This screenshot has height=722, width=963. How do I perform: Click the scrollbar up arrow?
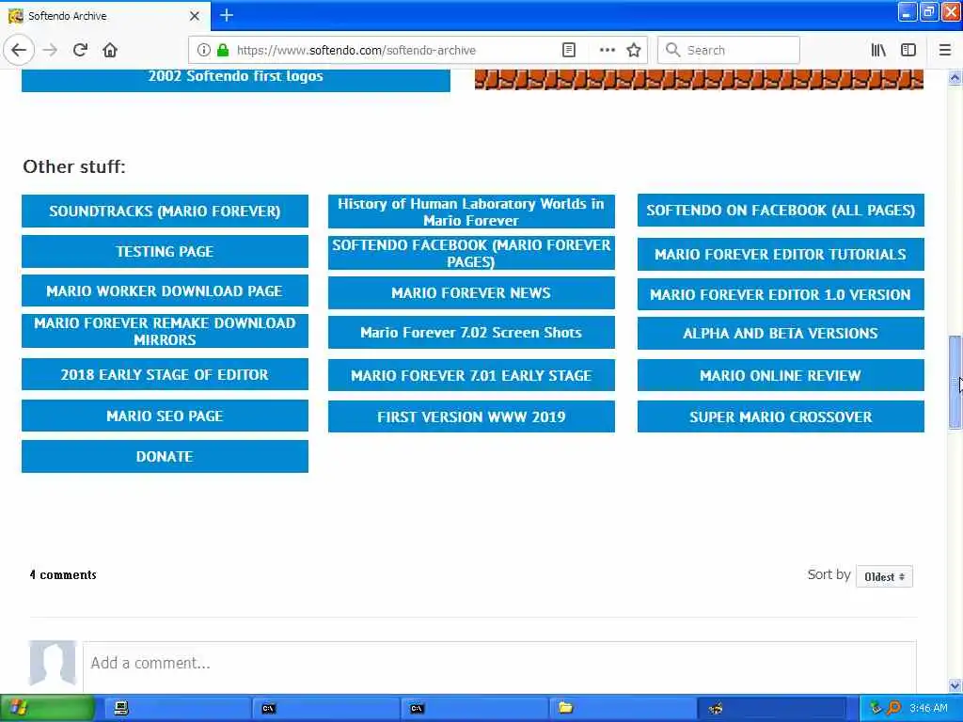(955, 78)
